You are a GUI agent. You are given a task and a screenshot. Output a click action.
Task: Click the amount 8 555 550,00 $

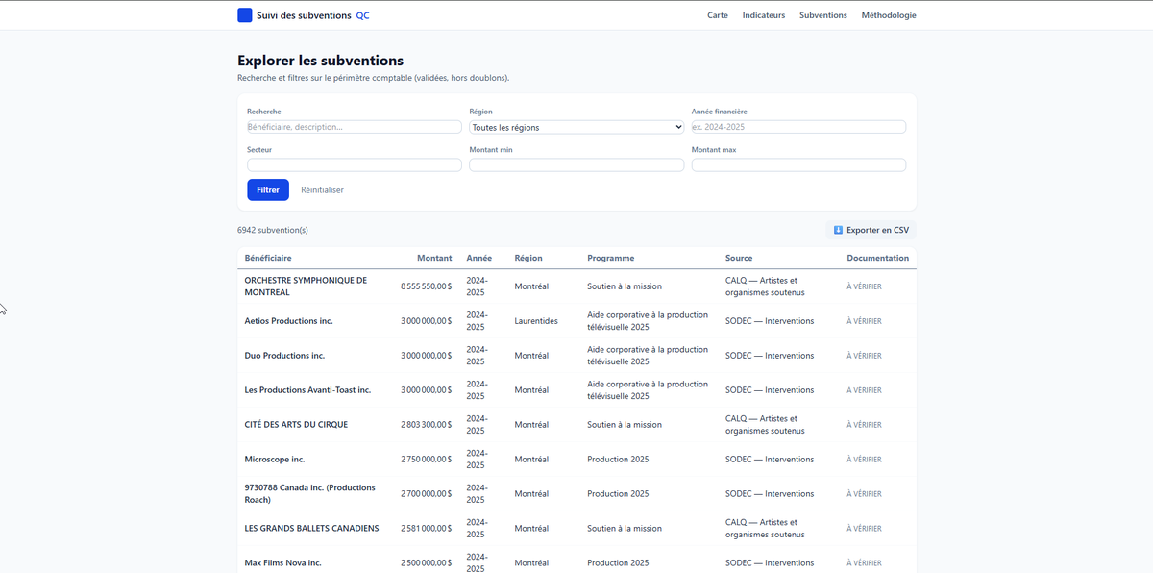click(x=427, y=286)
